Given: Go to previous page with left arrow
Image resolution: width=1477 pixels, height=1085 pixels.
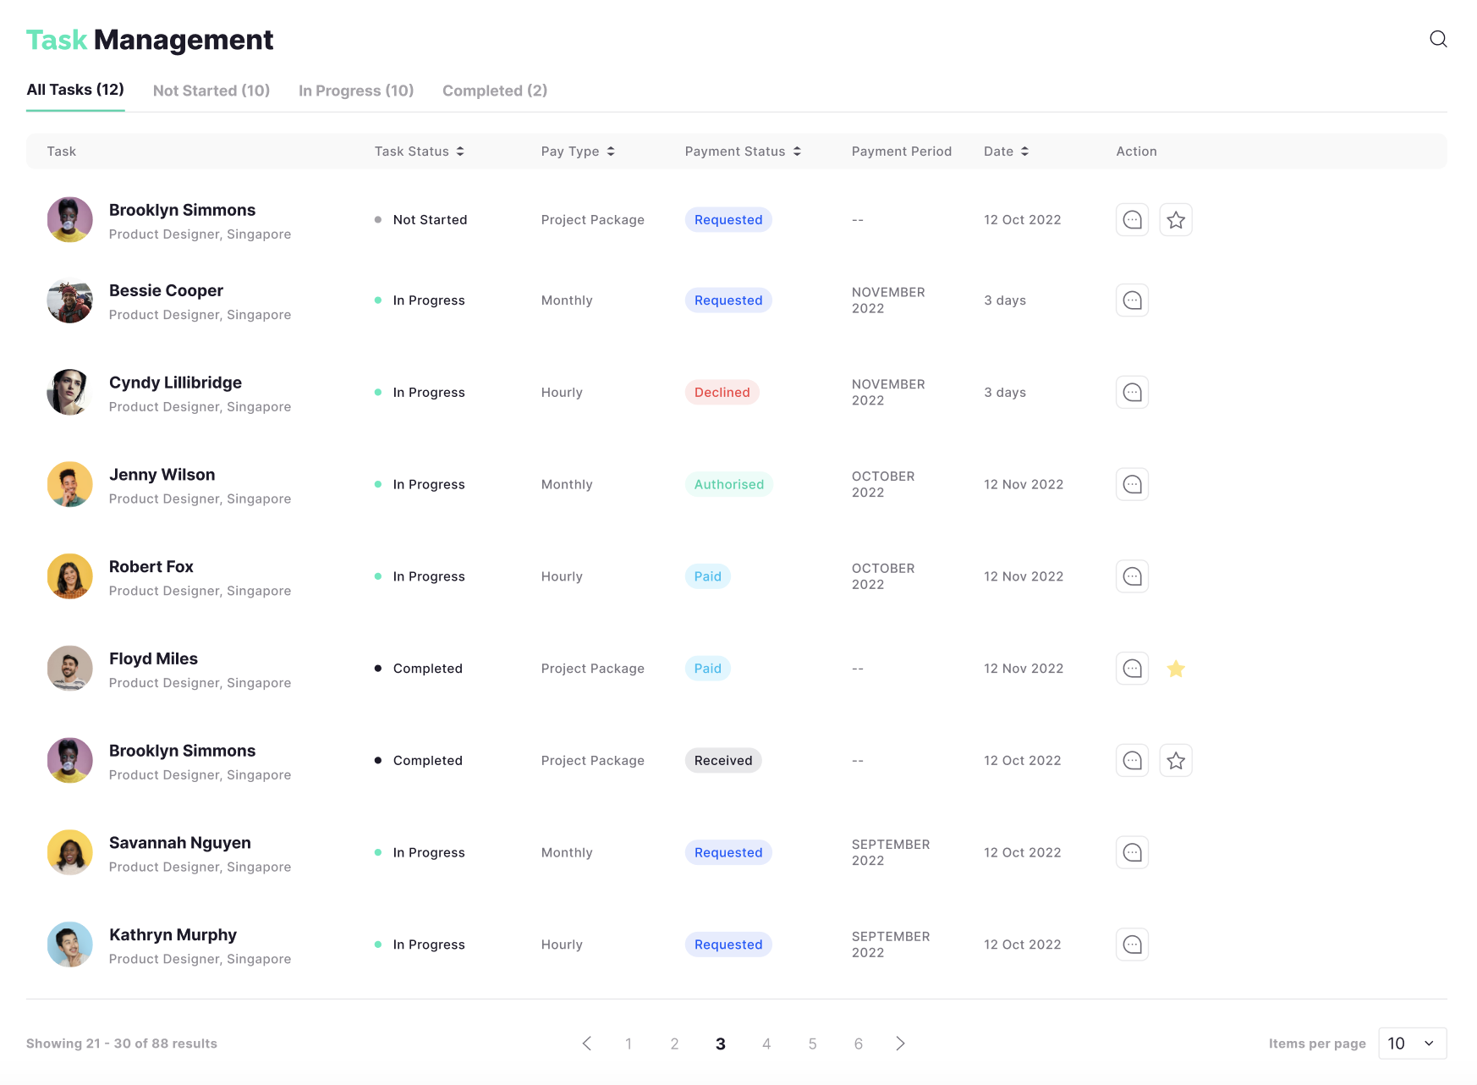Looking at the screenshot, I should click(587, 1044).
